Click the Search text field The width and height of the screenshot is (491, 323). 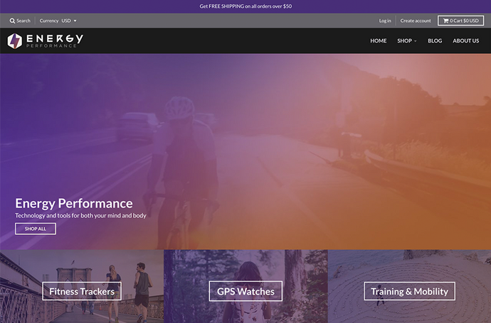pos(23,21)
